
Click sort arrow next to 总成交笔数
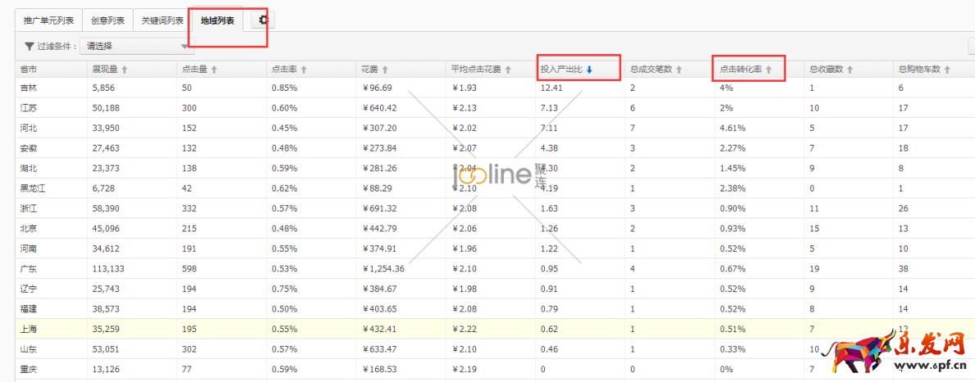tap(678, 70)
